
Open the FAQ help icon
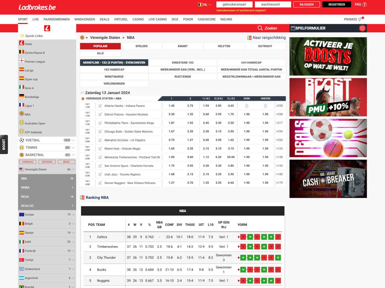point(365,4)
